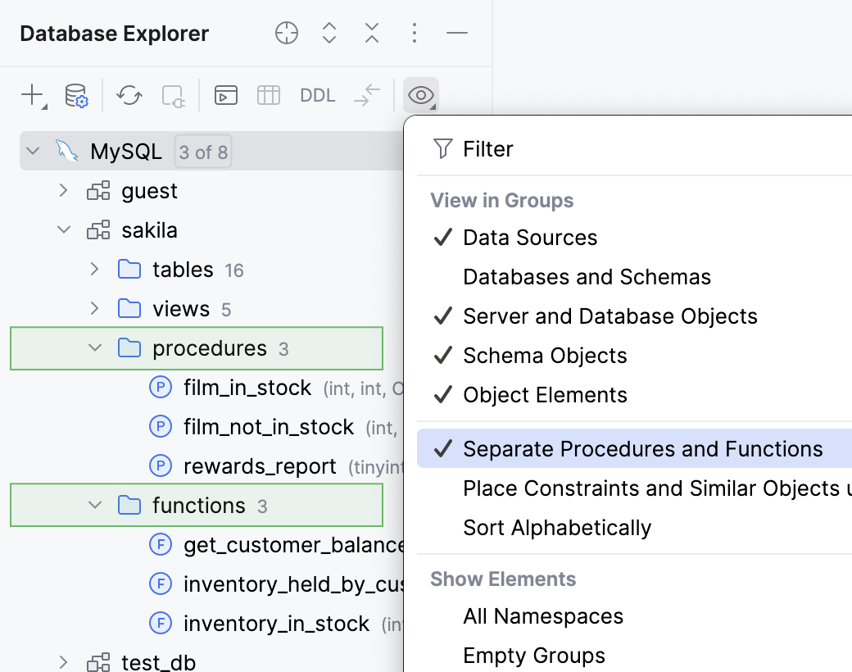Image resolution: width=852 pixels, height=672 pixels.
Task: Click the Disconnect from database icon
Action: pos(173,95)
